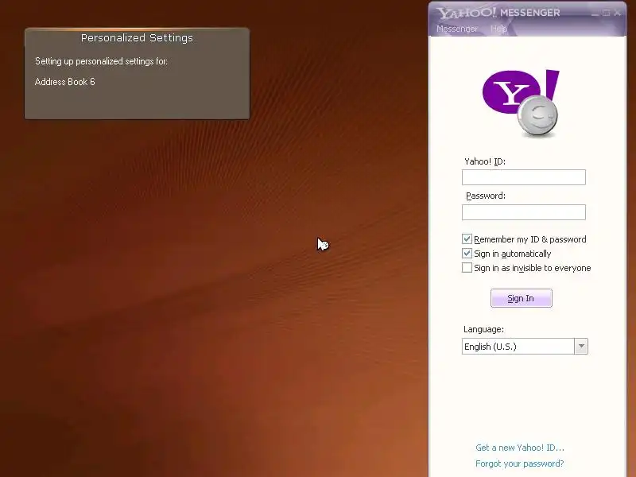Click the Personalized Settings title text
Viewport: 636px width, 477px height.
click(x=137, y=37)
